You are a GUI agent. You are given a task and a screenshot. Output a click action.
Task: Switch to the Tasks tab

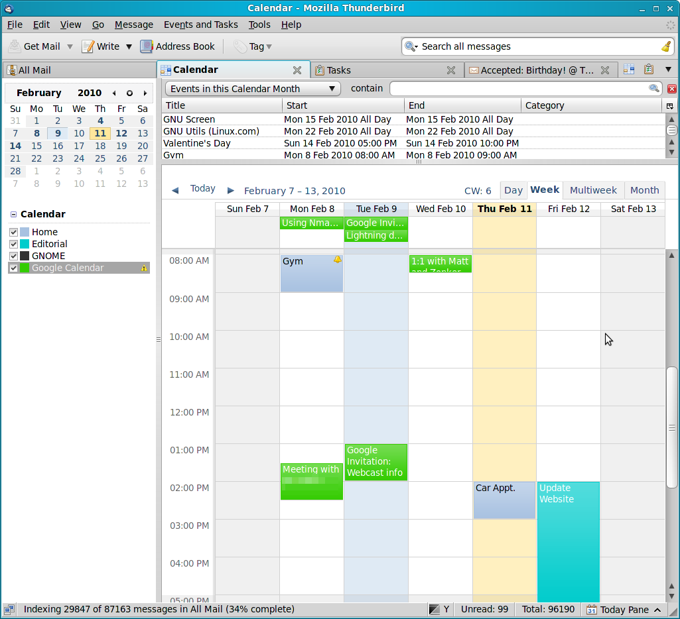click(338, 70)
